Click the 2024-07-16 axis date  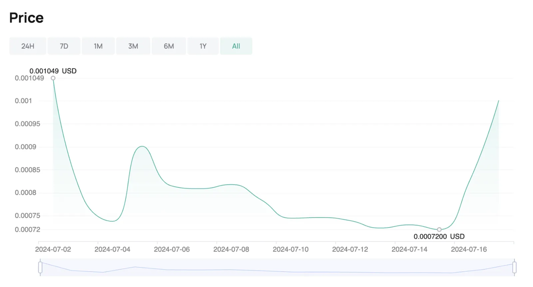pyautogui.click(x=469, y=249)
